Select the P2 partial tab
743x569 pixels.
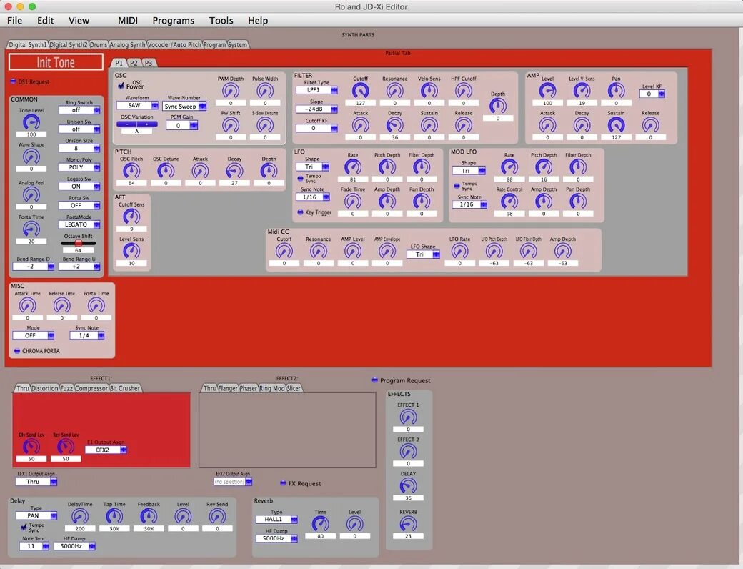click(x=134, y=63)
